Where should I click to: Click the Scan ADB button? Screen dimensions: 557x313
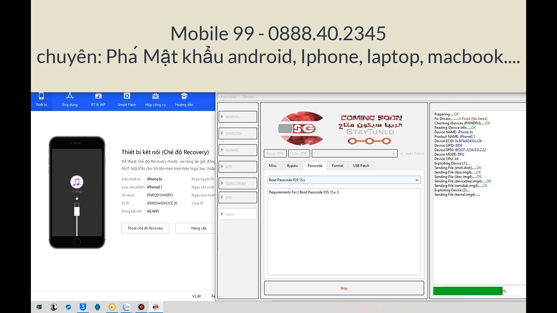(x=299, y=153)
